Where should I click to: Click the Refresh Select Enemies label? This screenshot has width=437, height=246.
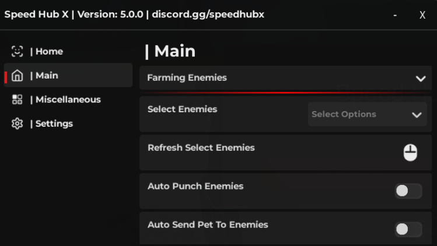pyautogui.click(x=201, y=148)
